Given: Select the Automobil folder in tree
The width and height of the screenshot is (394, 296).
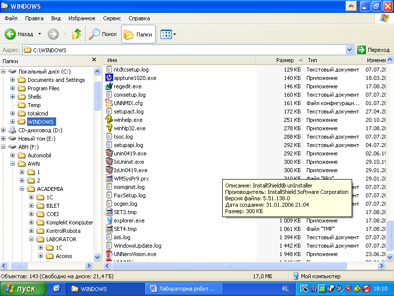Looking at the screenshot, I should pyautogui.click(x=39, y=155).
